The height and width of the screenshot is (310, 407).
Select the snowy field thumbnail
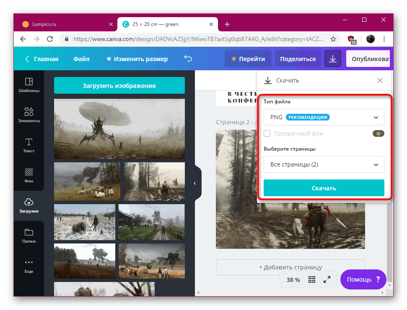click(85, 222)
